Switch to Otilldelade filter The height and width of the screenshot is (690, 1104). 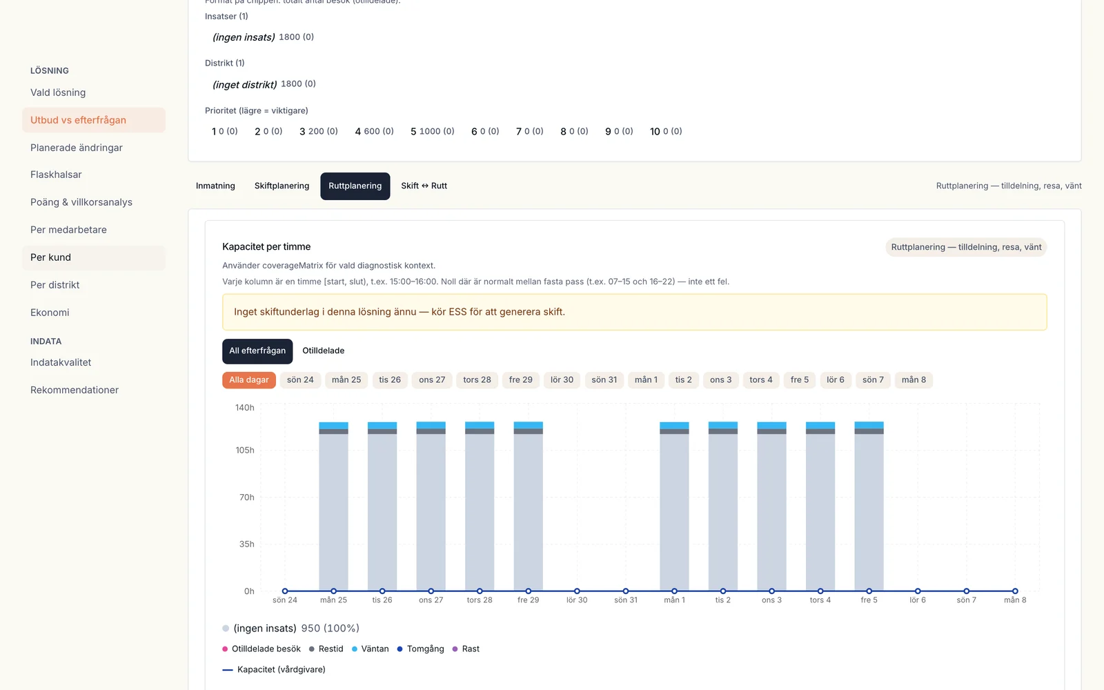[x=324, y=351]
